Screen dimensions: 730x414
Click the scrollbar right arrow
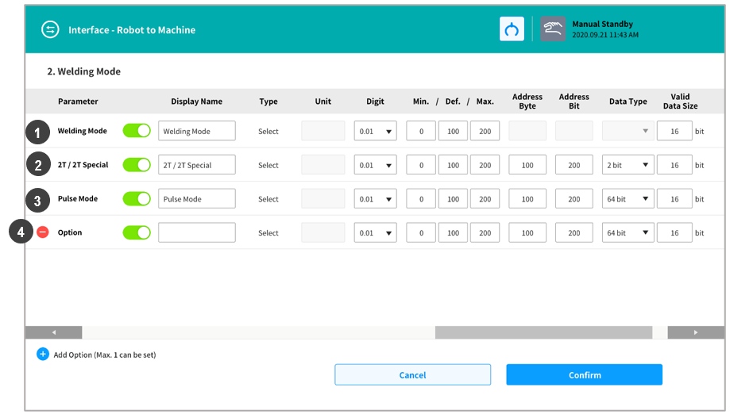click(695, 332)
